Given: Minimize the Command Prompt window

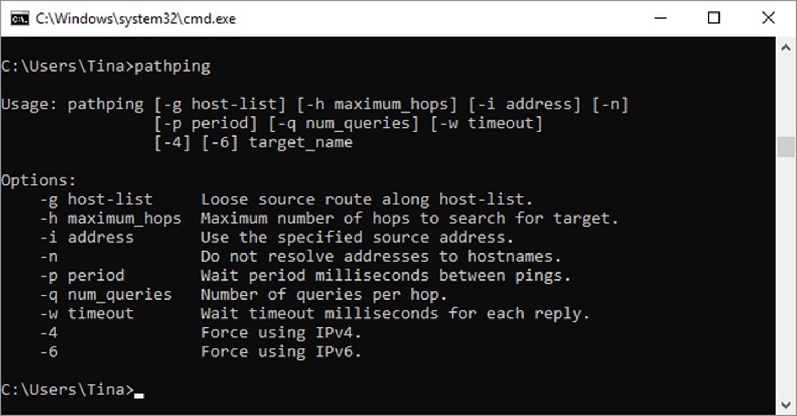Looking at the screenshot, I should [x=660, y=18].
